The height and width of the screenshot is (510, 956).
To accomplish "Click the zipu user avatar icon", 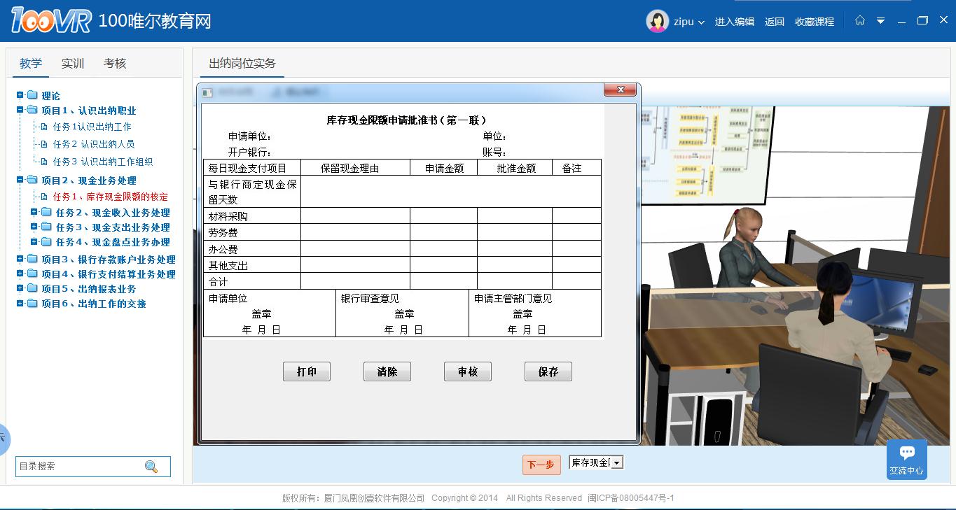I will tap(657, 22).
